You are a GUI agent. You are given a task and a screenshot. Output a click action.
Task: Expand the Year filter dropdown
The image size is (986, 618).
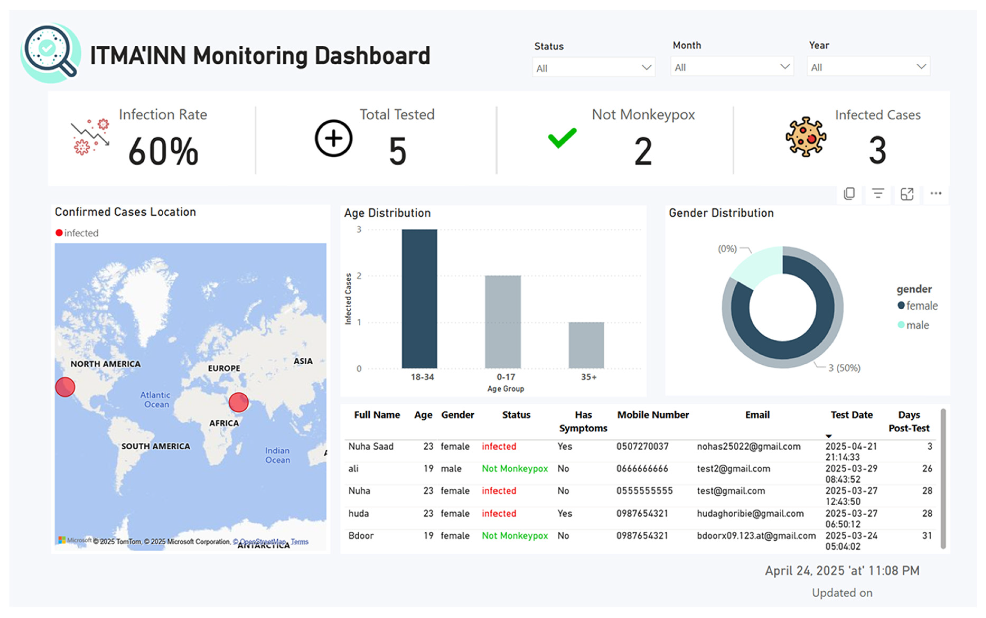click(x=868, y=67)
